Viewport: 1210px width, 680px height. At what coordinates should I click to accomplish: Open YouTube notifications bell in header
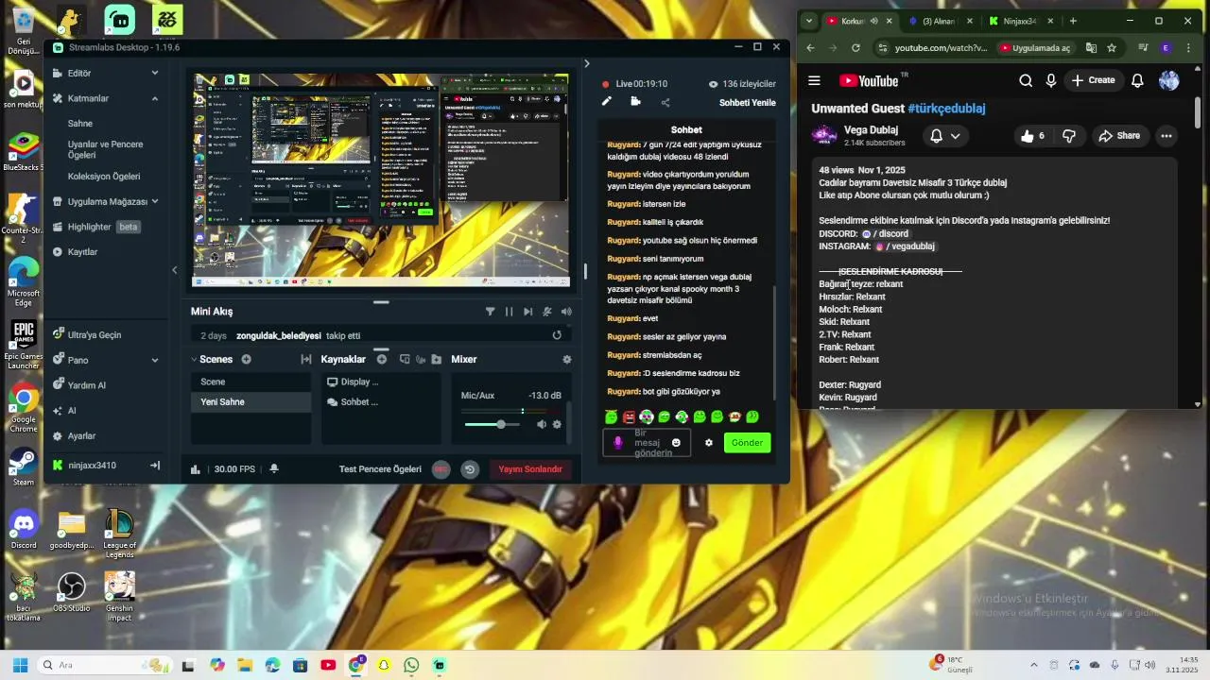click(x=1137, y=80)
